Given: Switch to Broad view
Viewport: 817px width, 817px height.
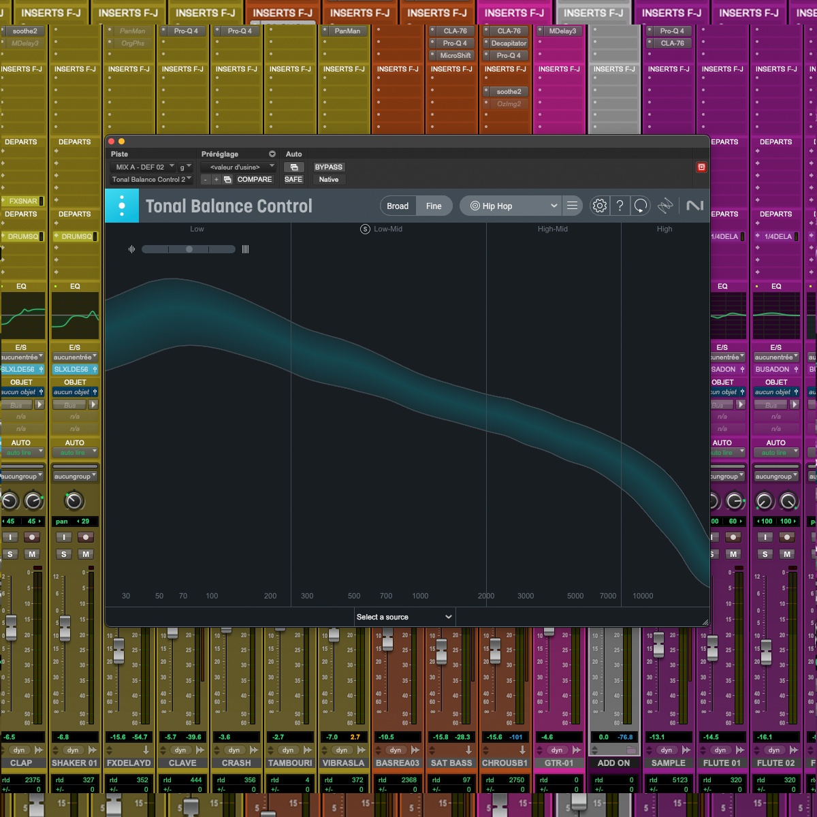Looking at the screenshot, I should (x=398, y=206).
